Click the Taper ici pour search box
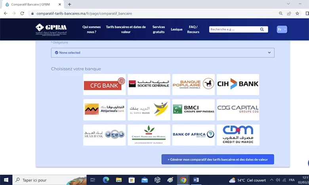309x185 pixels. click(x=50, y=180)
